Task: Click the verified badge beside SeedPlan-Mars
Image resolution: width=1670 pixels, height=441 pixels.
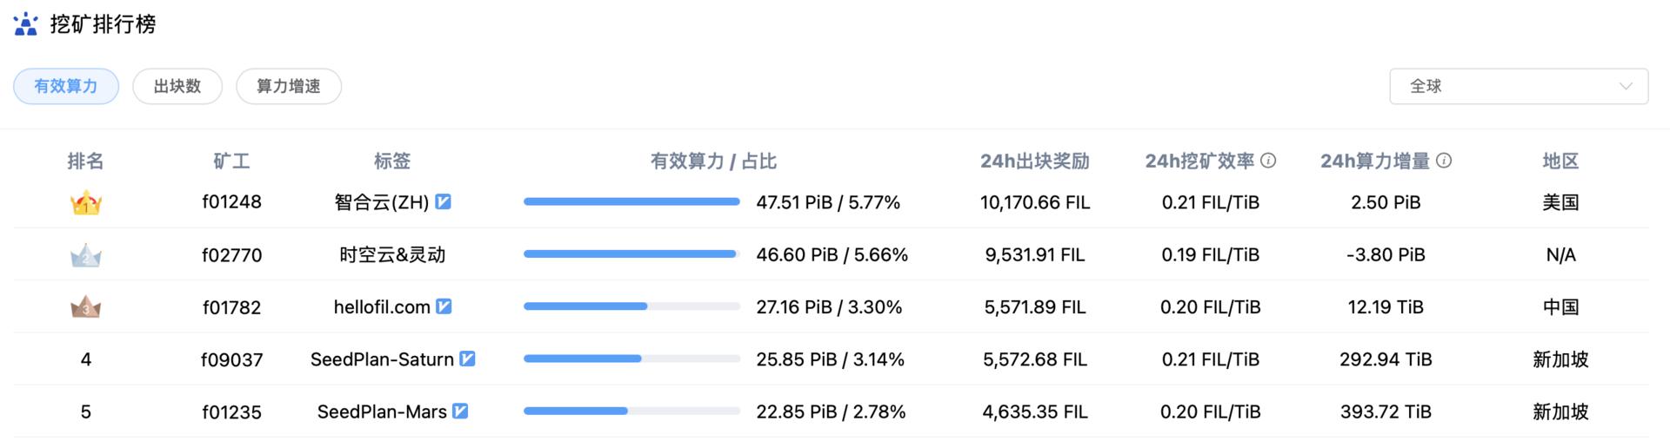Action: [x=460, y=411]
